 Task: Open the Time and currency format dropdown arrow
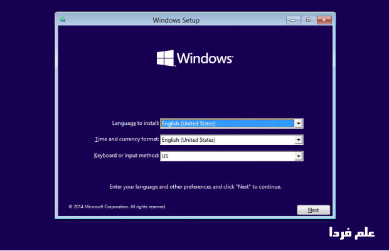click(299, 140)
